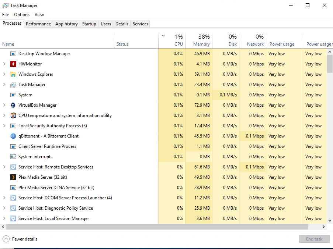Click the Remote Desktop Services gear icon

coord(13,167)
